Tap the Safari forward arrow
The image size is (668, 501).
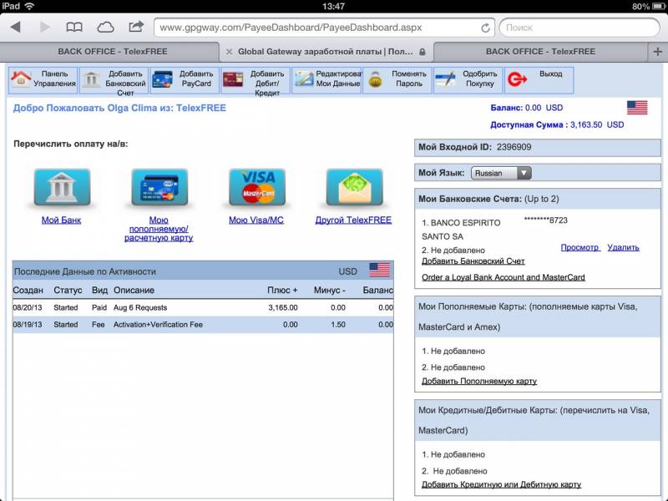[x=44, y=28]
